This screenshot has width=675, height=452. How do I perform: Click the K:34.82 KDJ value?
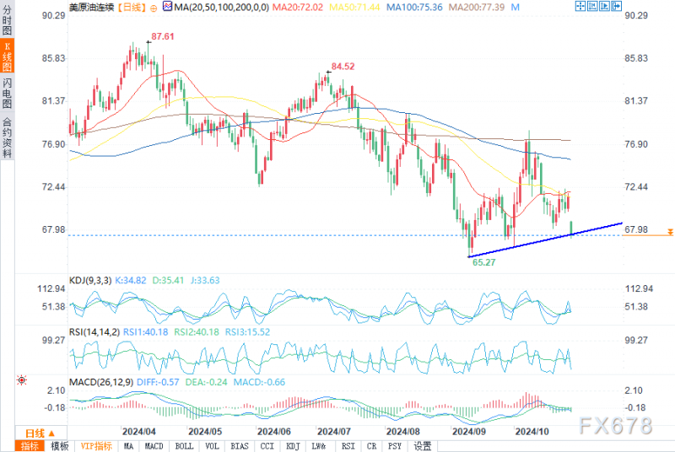click(131, 281)
